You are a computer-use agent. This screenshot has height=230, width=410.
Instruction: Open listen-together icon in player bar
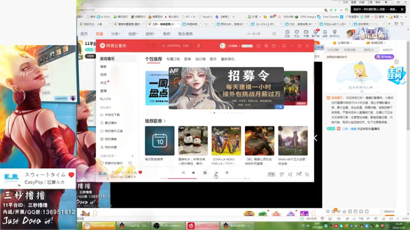click(x=299, y=174)
